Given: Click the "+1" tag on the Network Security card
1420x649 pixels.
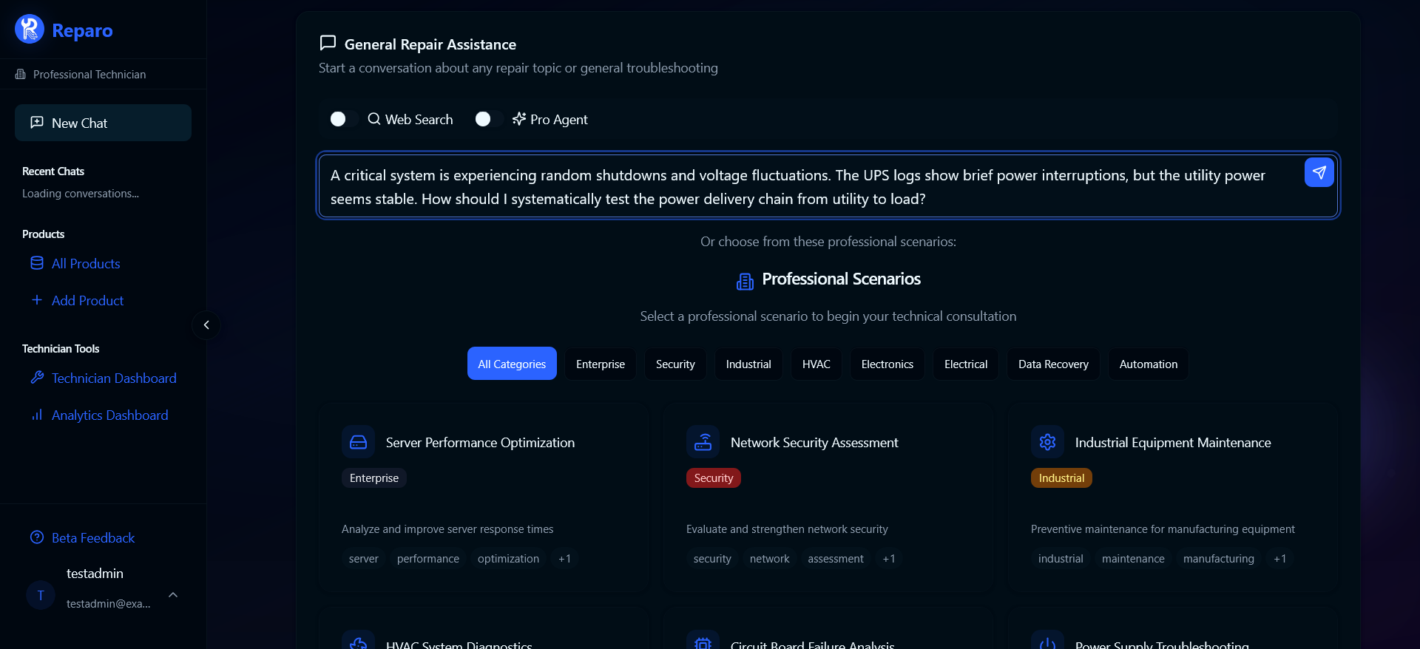Looking at the screenshot, I should [x=889, y=559].
